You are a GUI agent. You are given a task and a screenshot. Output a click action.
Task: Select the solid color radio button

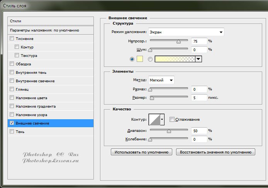(x=132, y=59)
